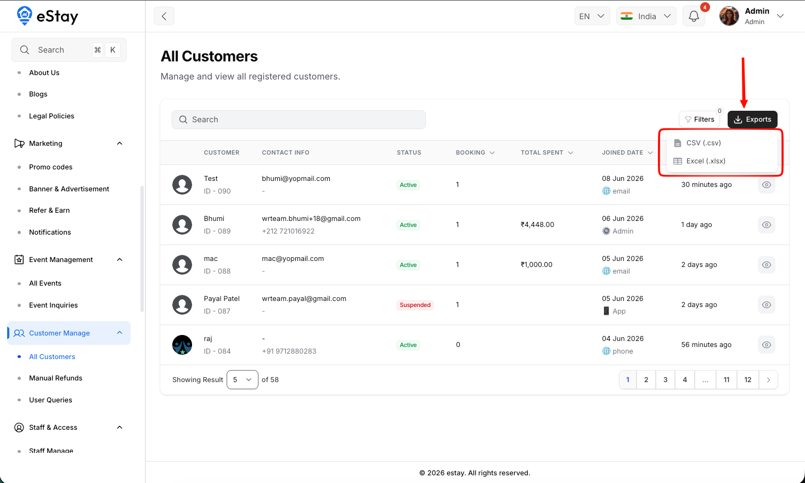
Task: Open All Customers in sidebar
Action: (x=52, y=357)
